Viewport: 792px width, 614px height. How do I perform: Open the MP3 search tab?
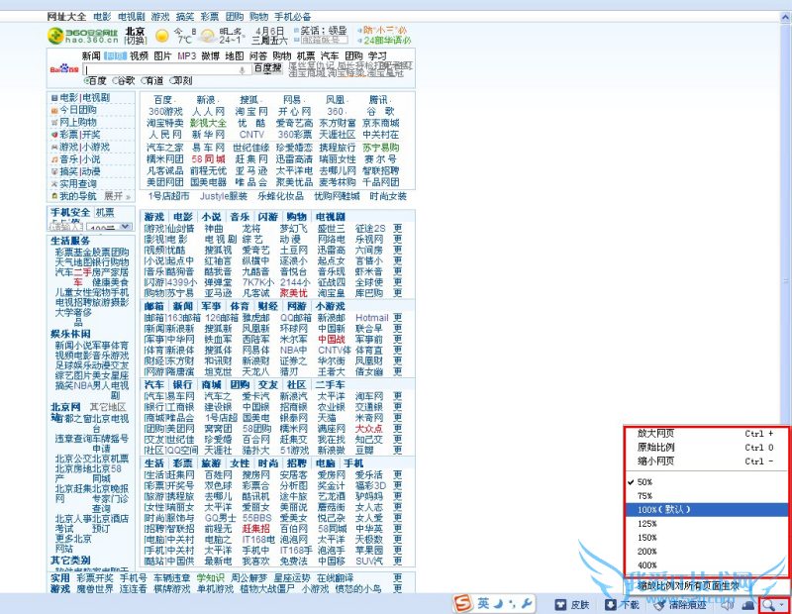point(186,56)
